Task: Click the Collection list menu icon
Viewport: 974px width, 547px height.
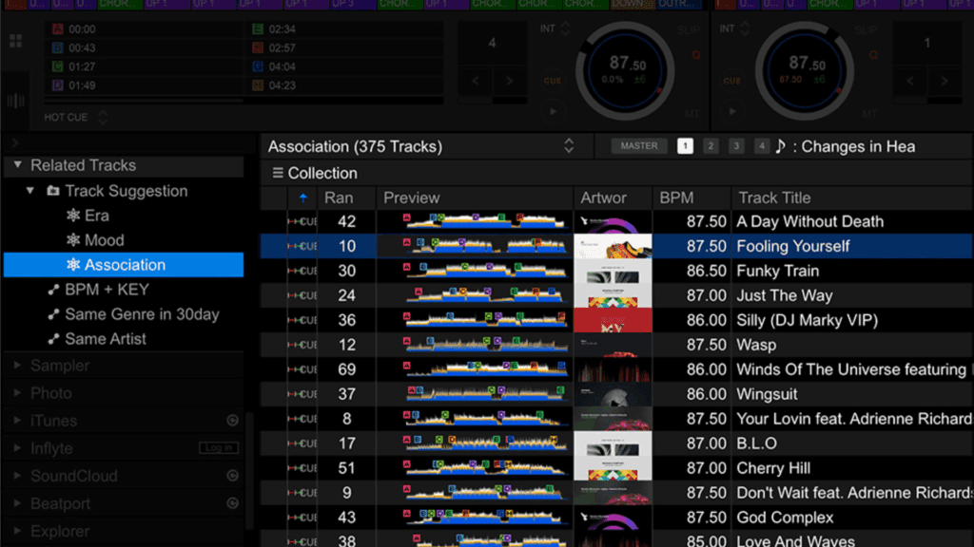Action: (x=278, y=173)
